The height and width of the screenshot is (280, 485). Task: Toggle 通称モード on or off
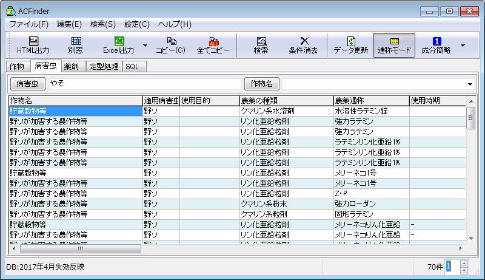(393, 45)
